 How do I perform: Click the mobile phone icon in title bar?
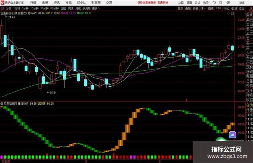[221, 3]
